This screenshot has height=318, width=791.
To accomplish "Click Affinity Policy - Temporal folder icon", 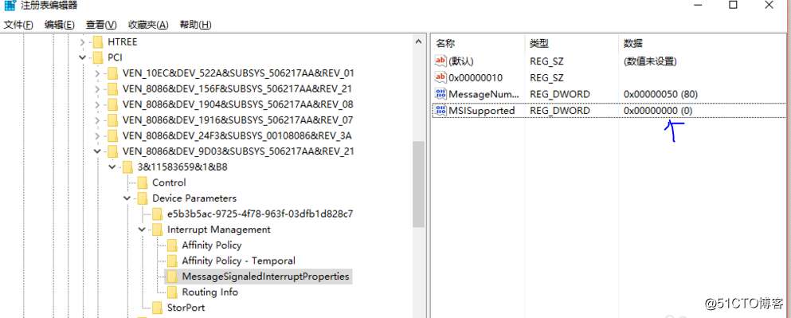I will click(x=173, y=261).
